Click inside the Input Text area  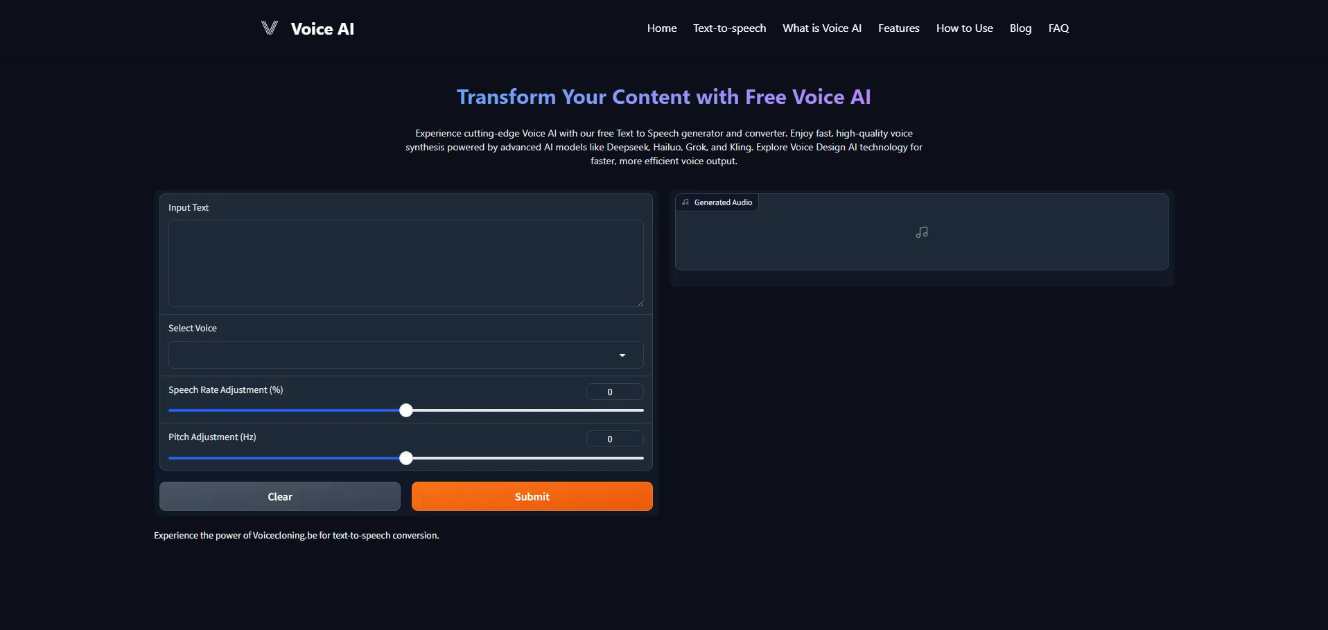(405, 263)
